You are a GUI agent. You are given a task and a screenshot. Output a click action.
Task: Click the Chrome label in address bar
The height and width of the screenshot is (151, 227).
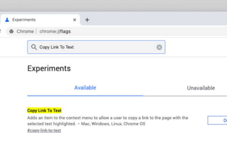(25, 31)
